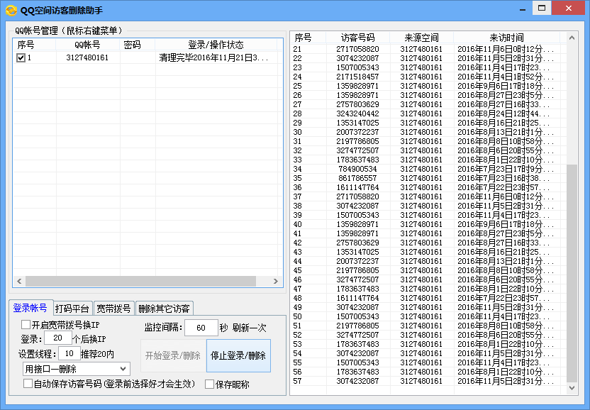Open the 用接口一删除 dropdown

(77, 369)
